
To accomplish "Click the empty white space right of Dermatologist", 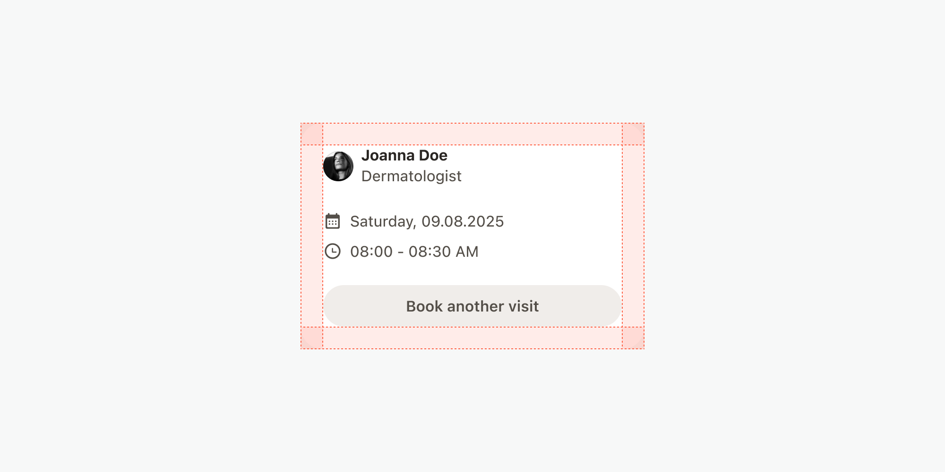I will pos(543,176).
